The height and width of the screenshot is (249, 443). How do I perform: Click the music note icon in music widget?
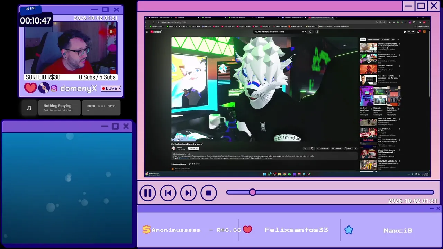[x=29, y=108]
